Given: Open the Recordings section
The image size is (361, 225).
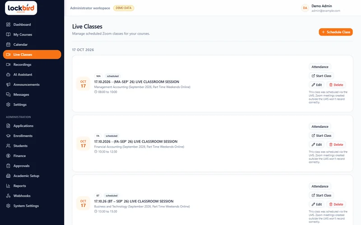Looking at the screenshot, I should point(32,64).
